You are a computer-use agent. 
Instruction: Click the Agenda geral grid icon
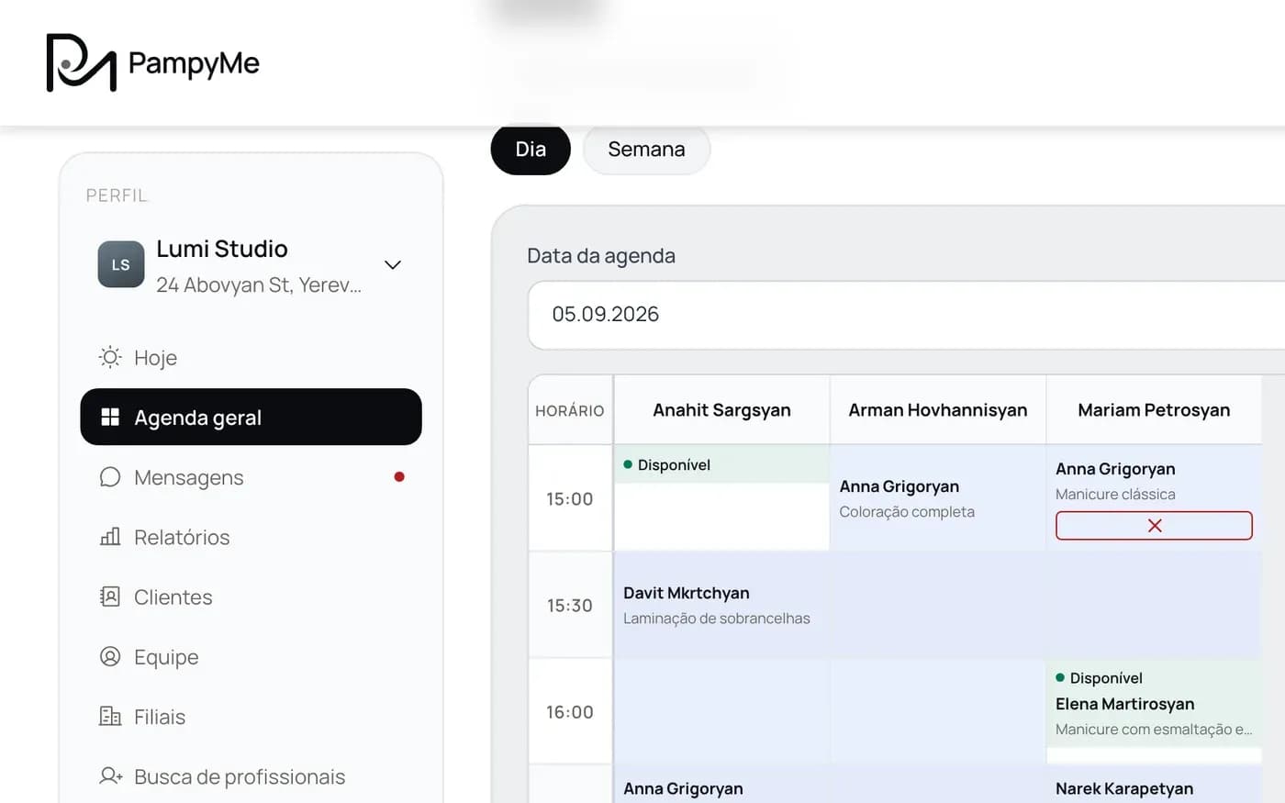point(110,417)
